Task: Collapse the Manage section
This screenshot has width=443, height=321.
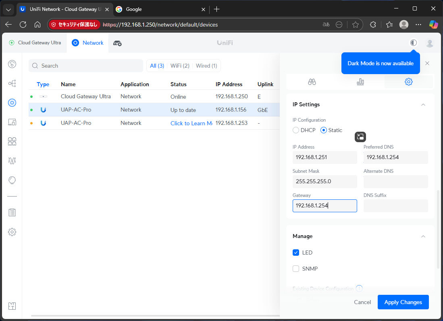Action: [423, 236]
